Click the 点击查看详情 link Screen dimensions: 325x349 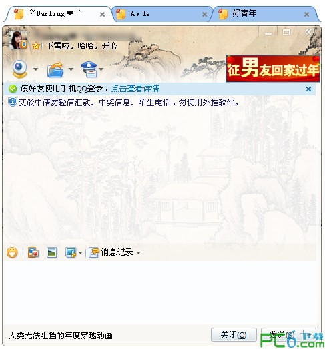pos(135,89)
